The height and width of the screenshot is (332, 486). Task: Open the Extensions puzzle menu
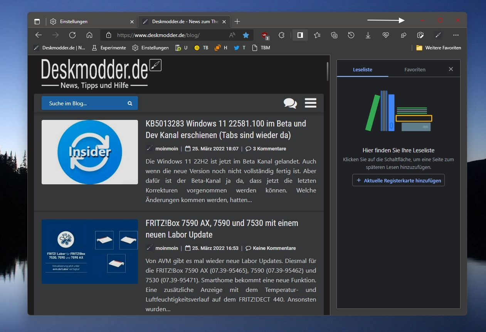(x=282, y=35)
